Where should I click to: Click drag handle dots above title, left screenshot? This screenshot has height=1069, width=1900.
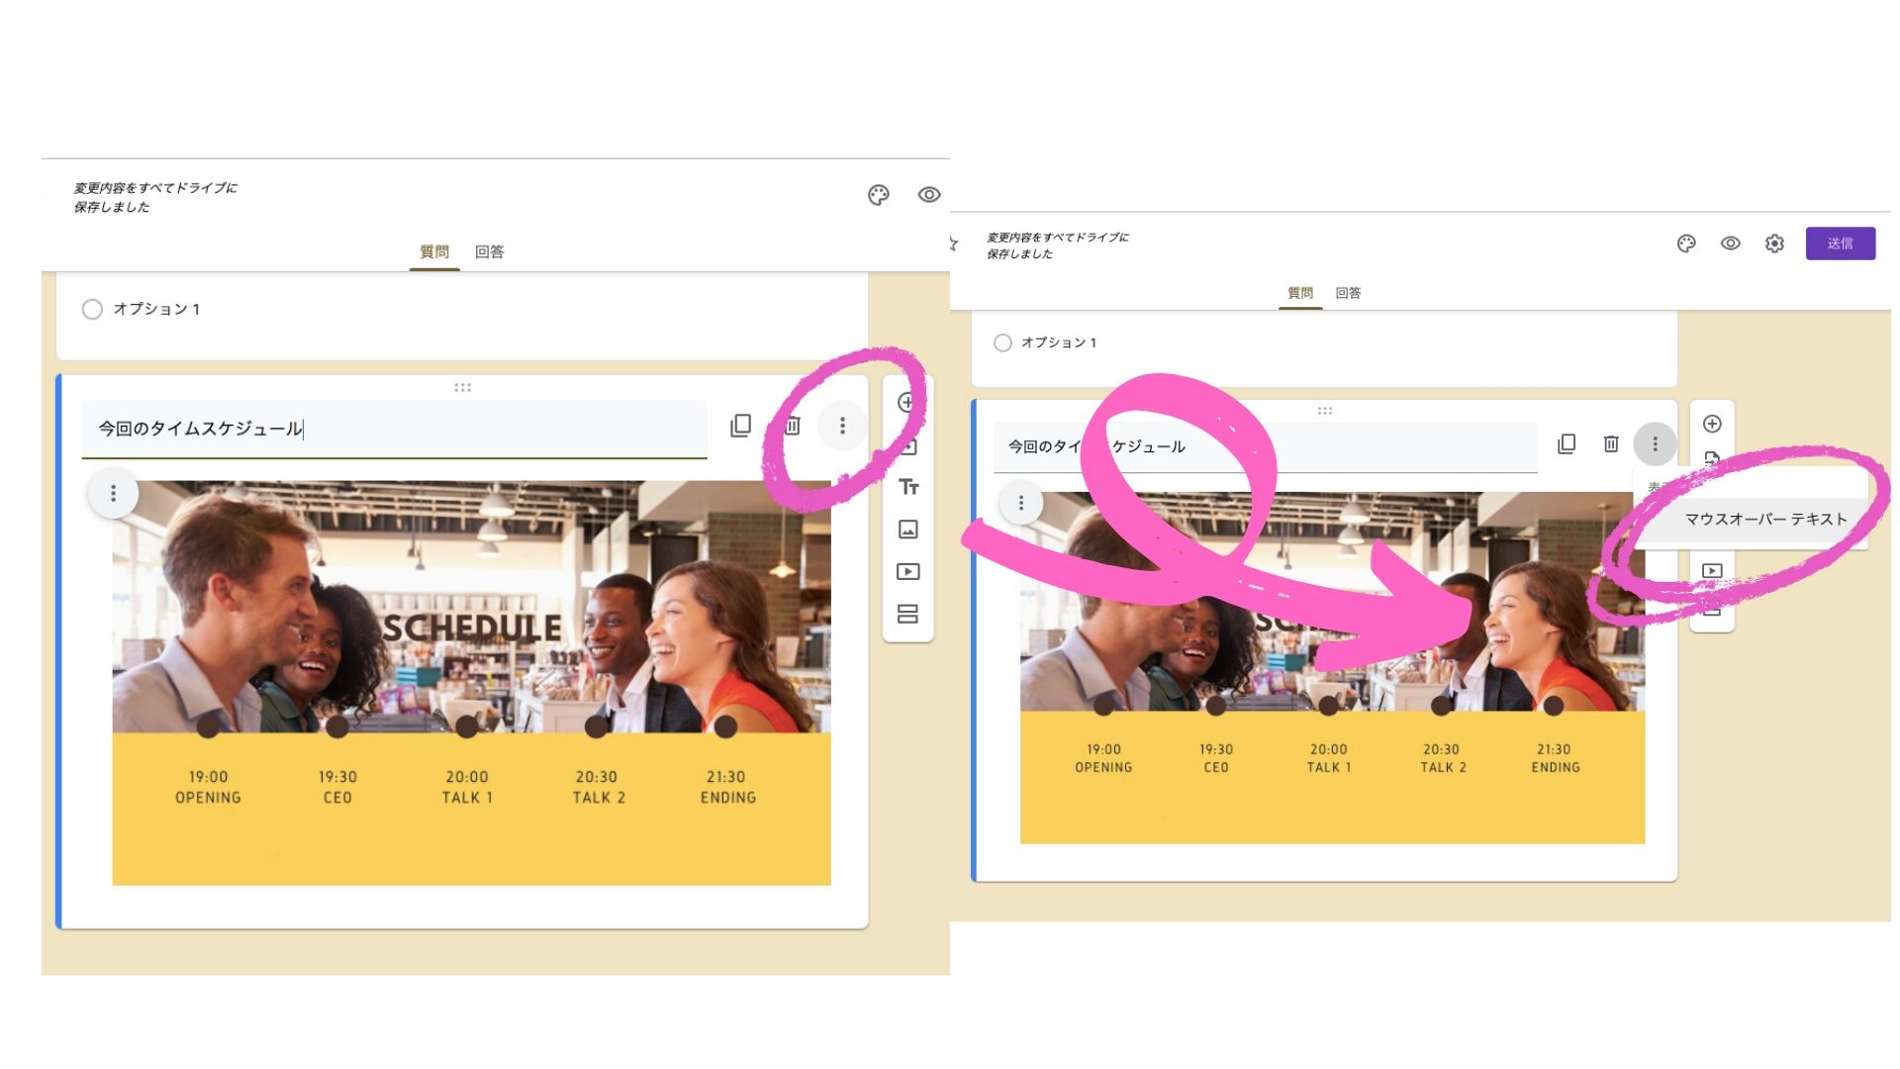tap(462, 387)
